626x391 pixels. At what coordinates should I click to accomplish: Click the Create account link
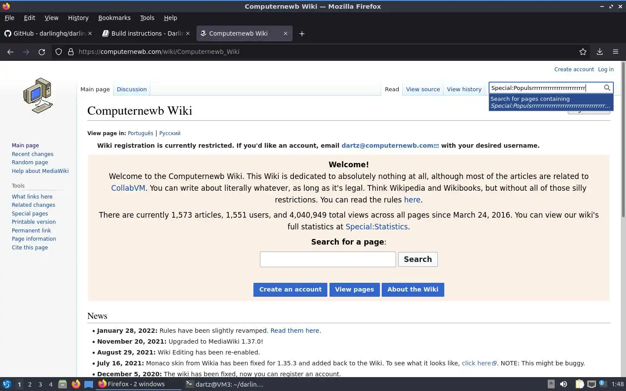574,69
